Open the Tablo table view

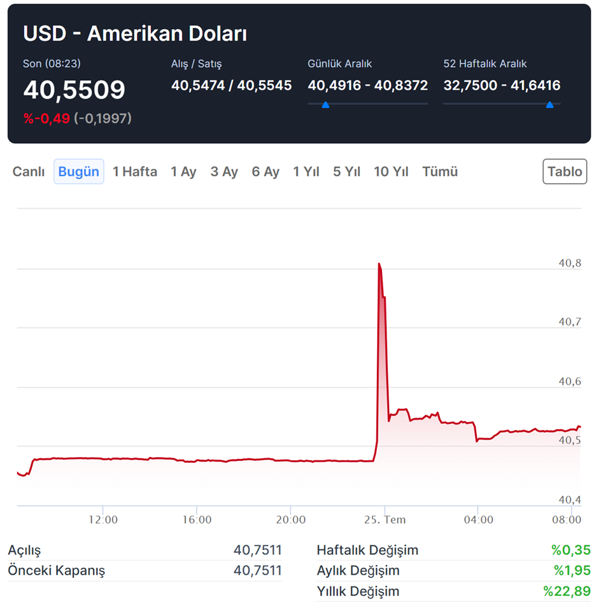click(565, 172)
